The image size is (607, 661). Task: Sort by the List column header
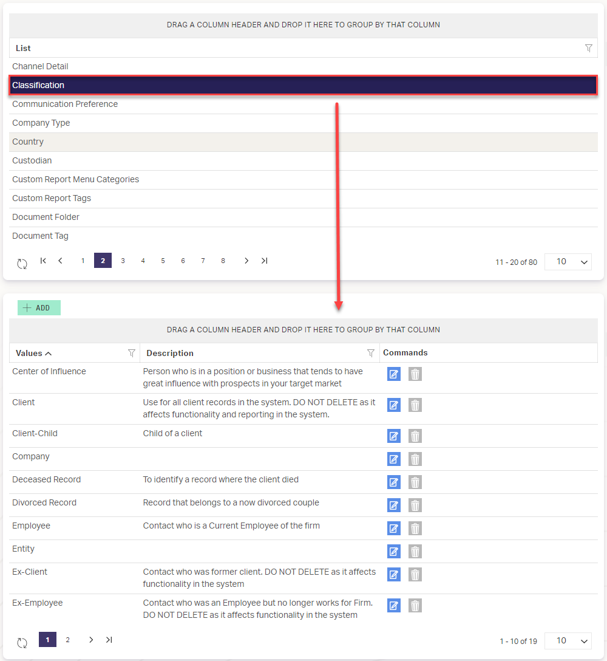pyautogui.click(x=23, y=49)
